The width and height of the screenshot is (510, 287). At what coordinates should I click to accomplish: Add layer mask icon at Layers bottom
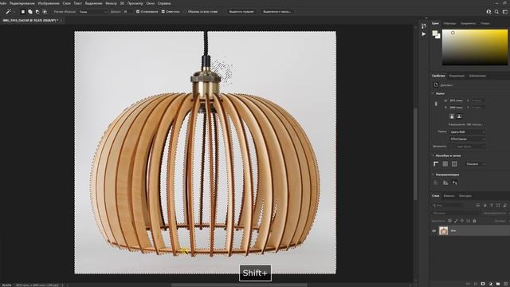483,284
